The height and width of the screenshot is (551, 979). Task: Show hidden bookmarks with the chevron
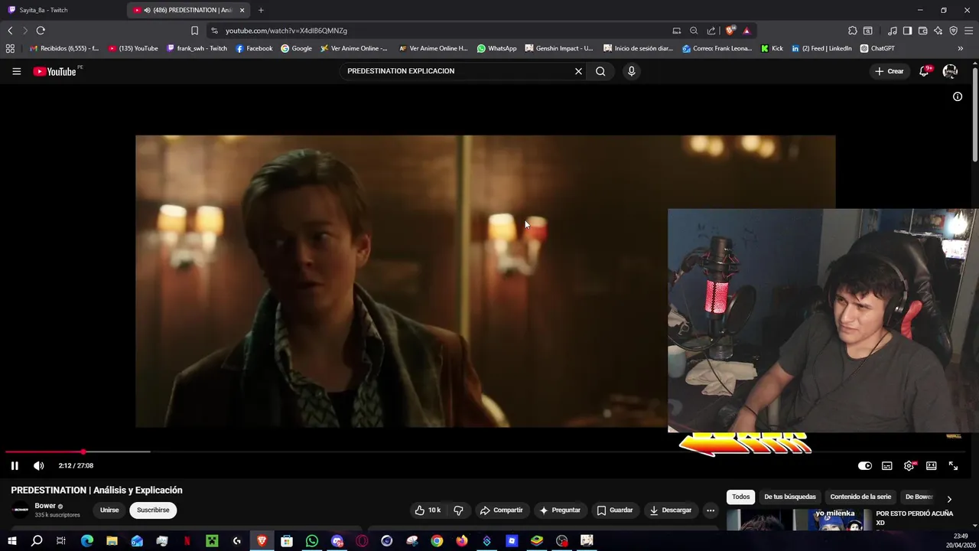click(x=961, y=48)
